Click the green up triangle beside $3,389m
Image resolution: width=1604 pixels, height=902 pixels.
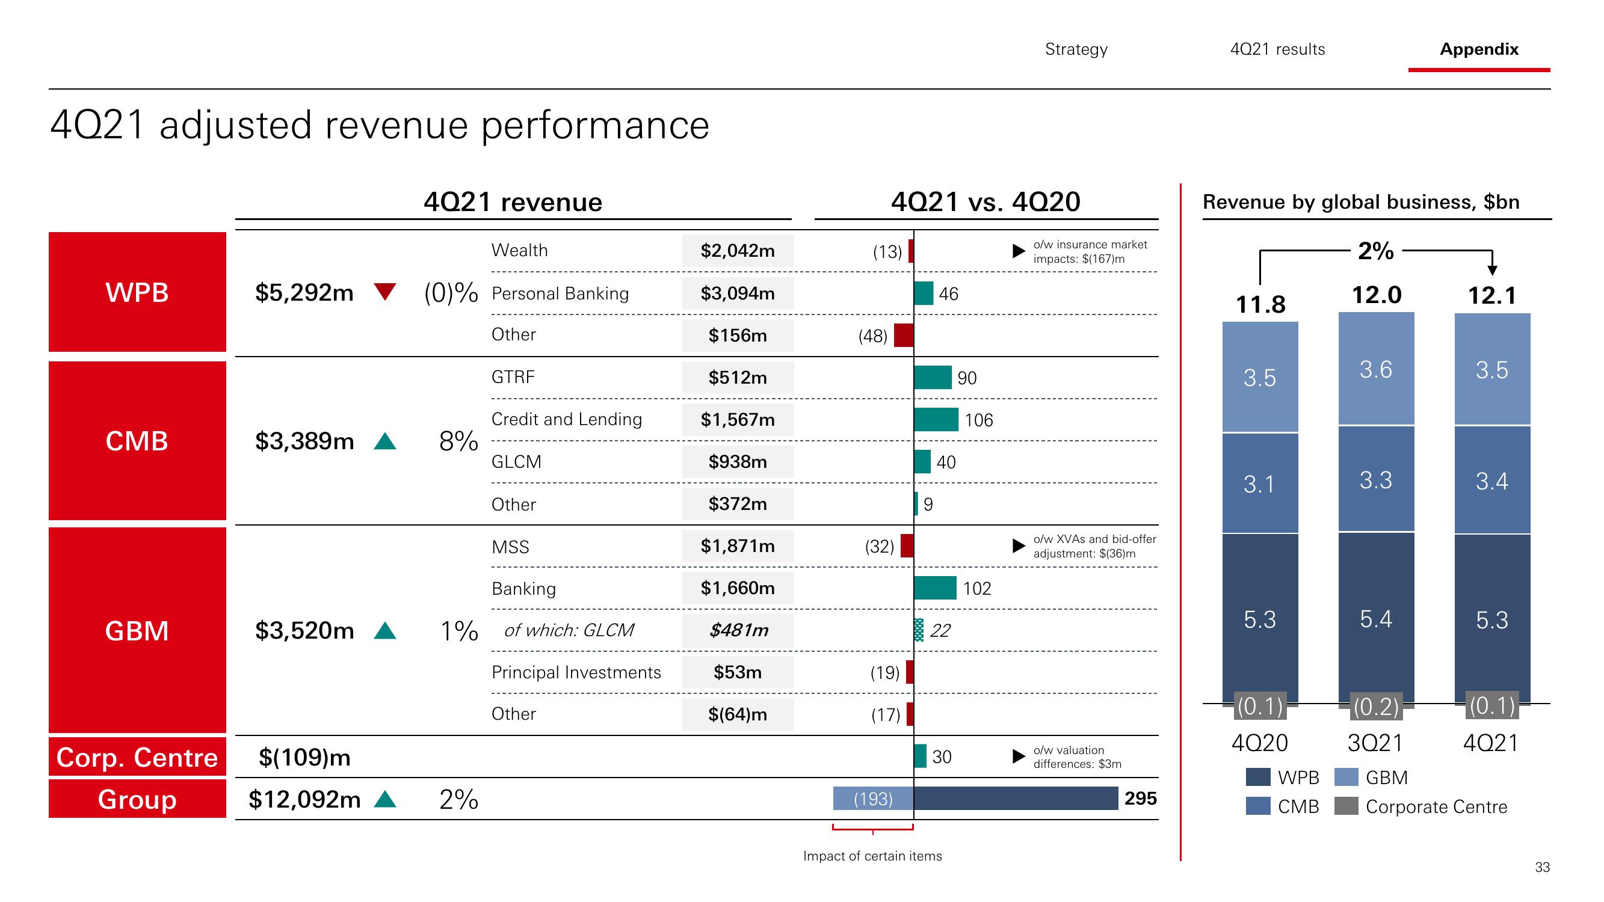pyautogui.click(x=386, y=441)
